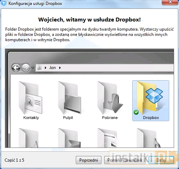The image size is (179, 169).
Task: Go back with the Poprzedni button
Action: point(88,160)
